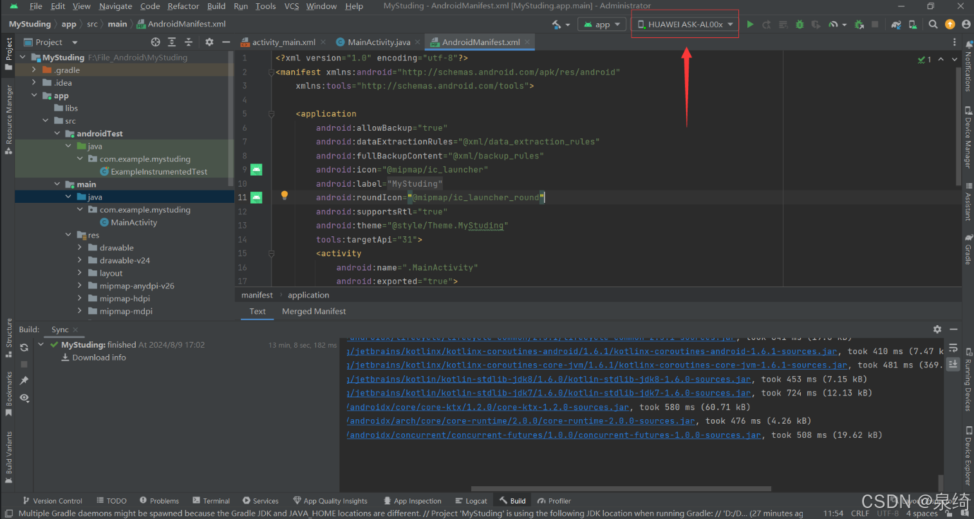Open the Terminal tool window
974x519 pixels.
pyautogui.click(x=211, y=501)
